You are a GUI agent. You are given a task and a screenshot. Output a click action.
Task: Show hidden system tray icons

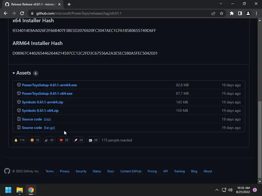(217, 190)
